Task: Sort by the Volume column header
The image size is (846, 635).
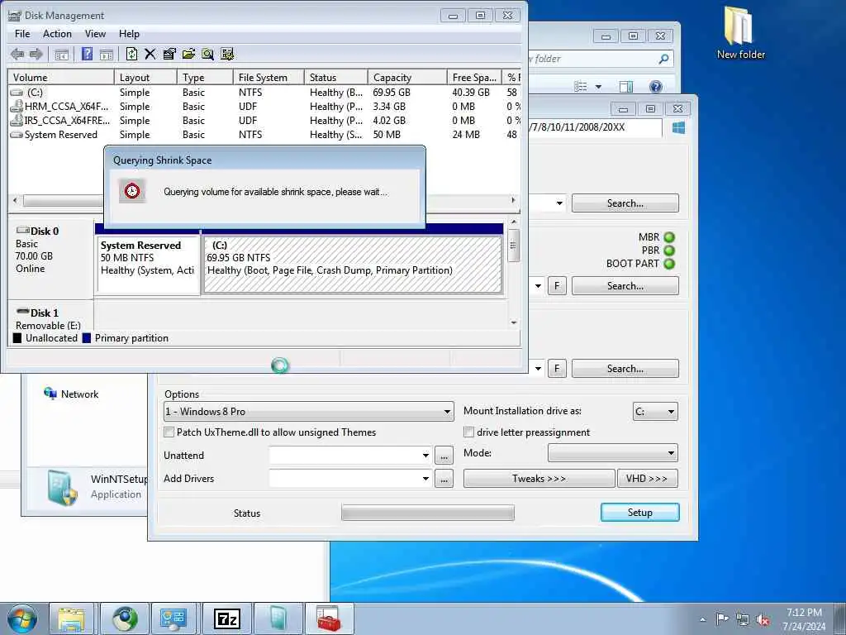Action: [61, 77]
